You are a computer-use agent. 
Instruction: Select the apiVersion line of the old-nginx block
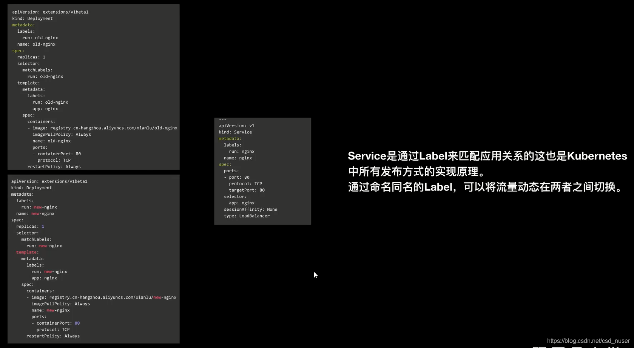pos(50,12)
